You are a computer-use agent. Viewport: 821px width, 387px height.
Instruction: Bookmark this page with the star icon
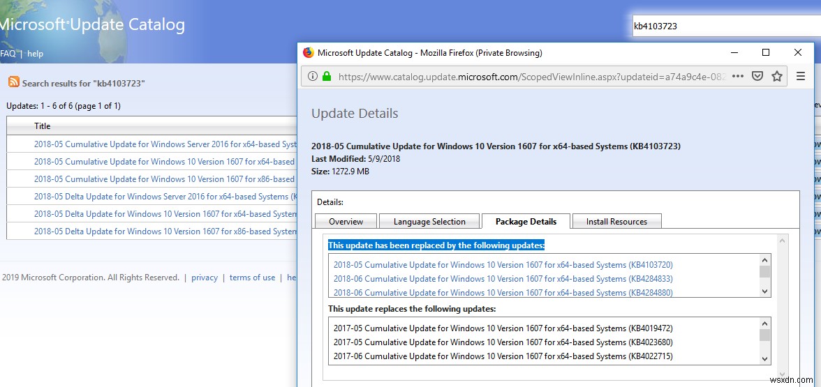pyautogui.click(x=777, y=77)
